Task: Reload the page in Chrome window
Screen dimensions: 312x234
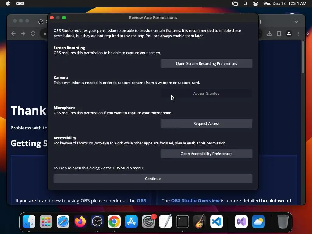Action: pyautogui.click(x=33, y=34)
